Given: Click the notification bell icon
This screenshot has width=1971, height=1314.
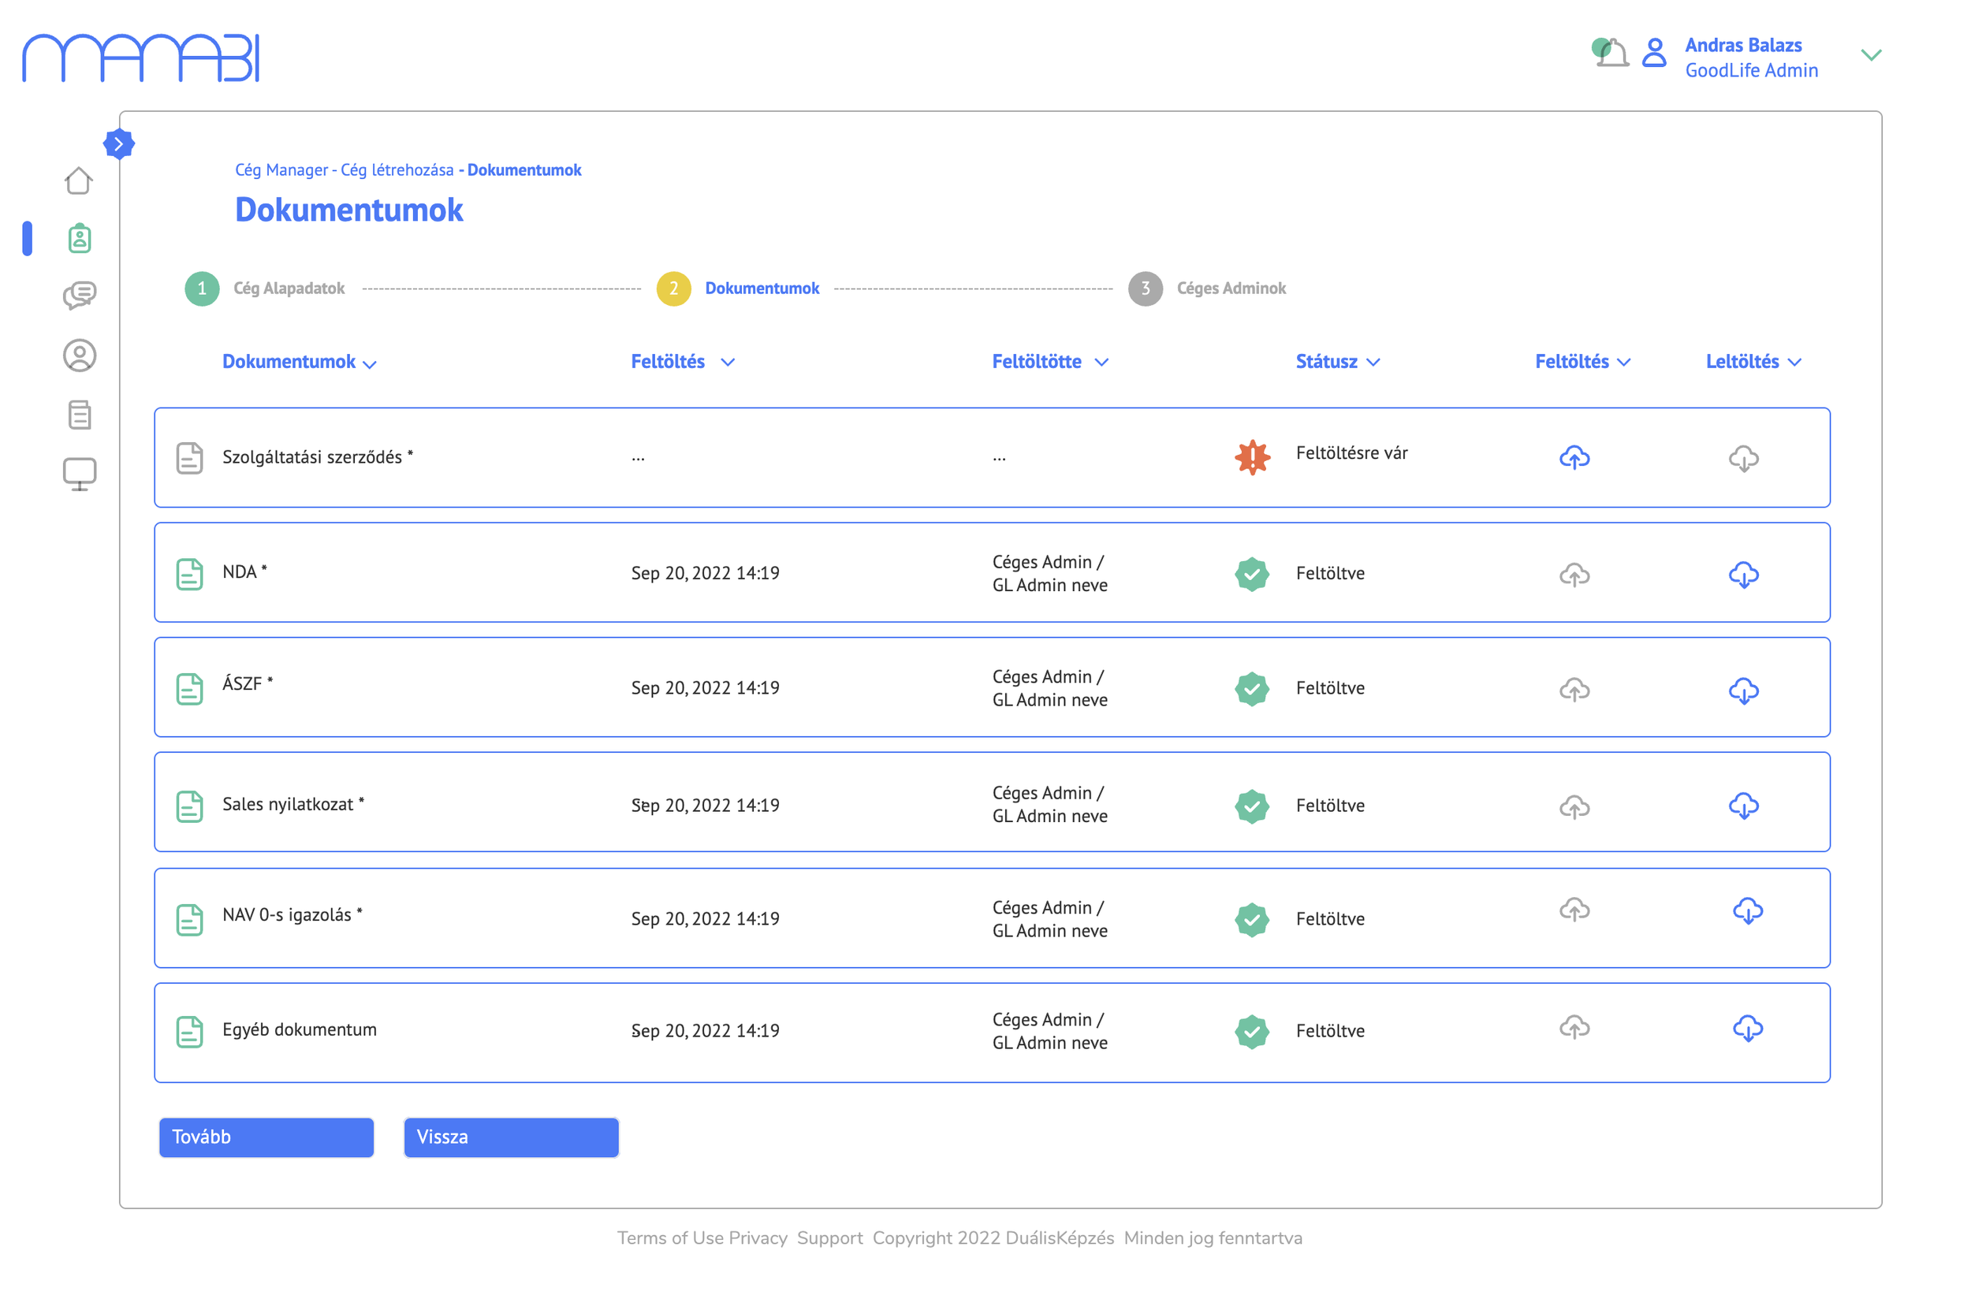Looking at the screenshot, I should (x=1611, y=54).
